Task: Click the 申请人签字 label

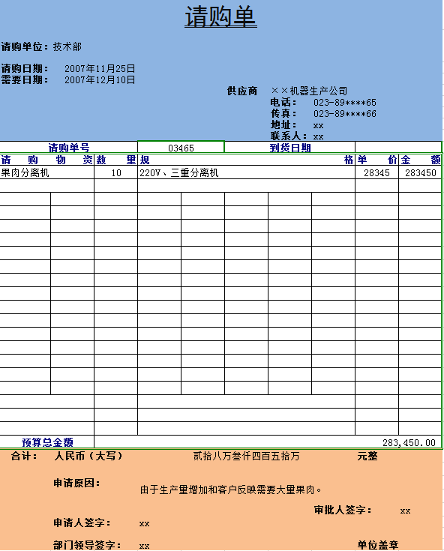Action: pyautogui.click(x=82, y=523)
